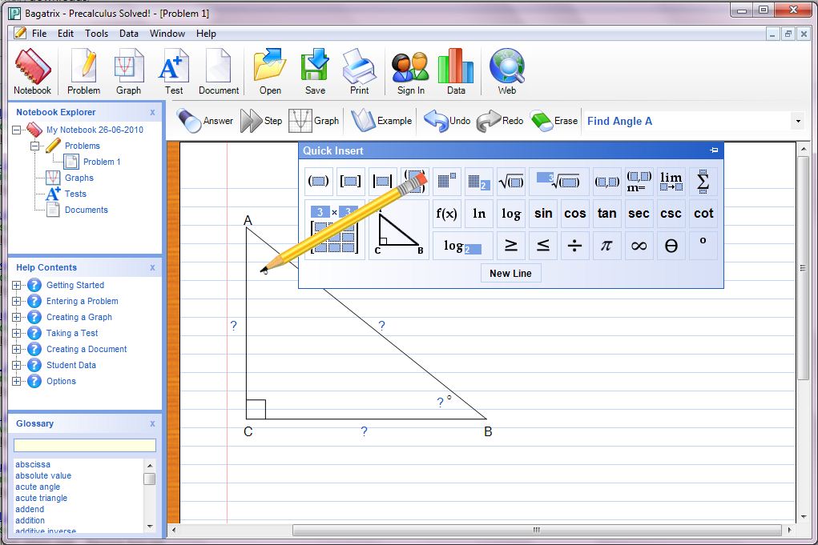Screen dimensions: 818x545
Task: Insert cot function
Action: pyautogui.click(x=703, y=214)
